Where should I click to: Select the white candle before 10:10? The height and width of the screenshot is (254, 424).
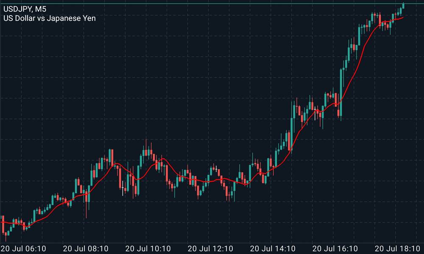[x=123, y=188]
